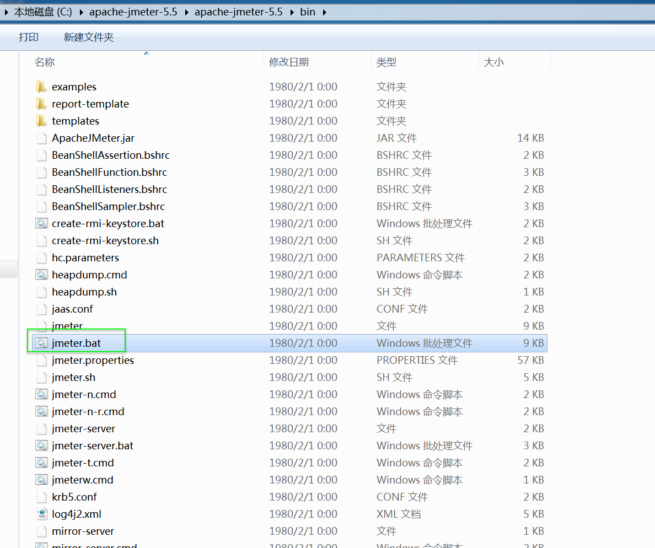Click the BeanShellSampler.bshrc file icon

[x=41, y=206]
